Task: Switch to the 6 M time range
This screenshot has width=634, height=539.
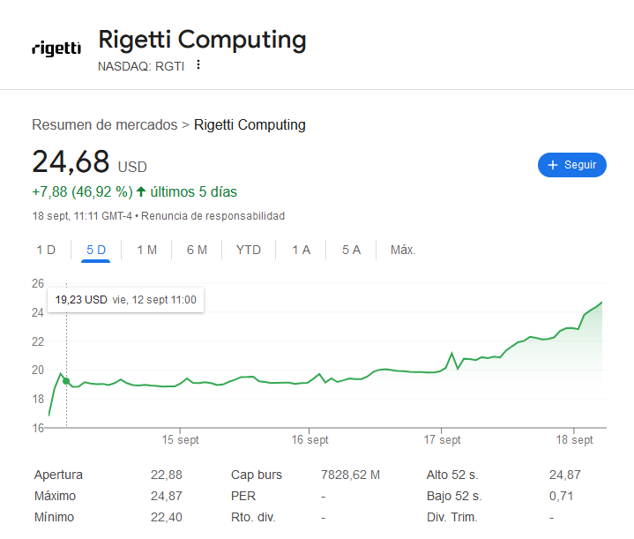Action: click(197, 250)
